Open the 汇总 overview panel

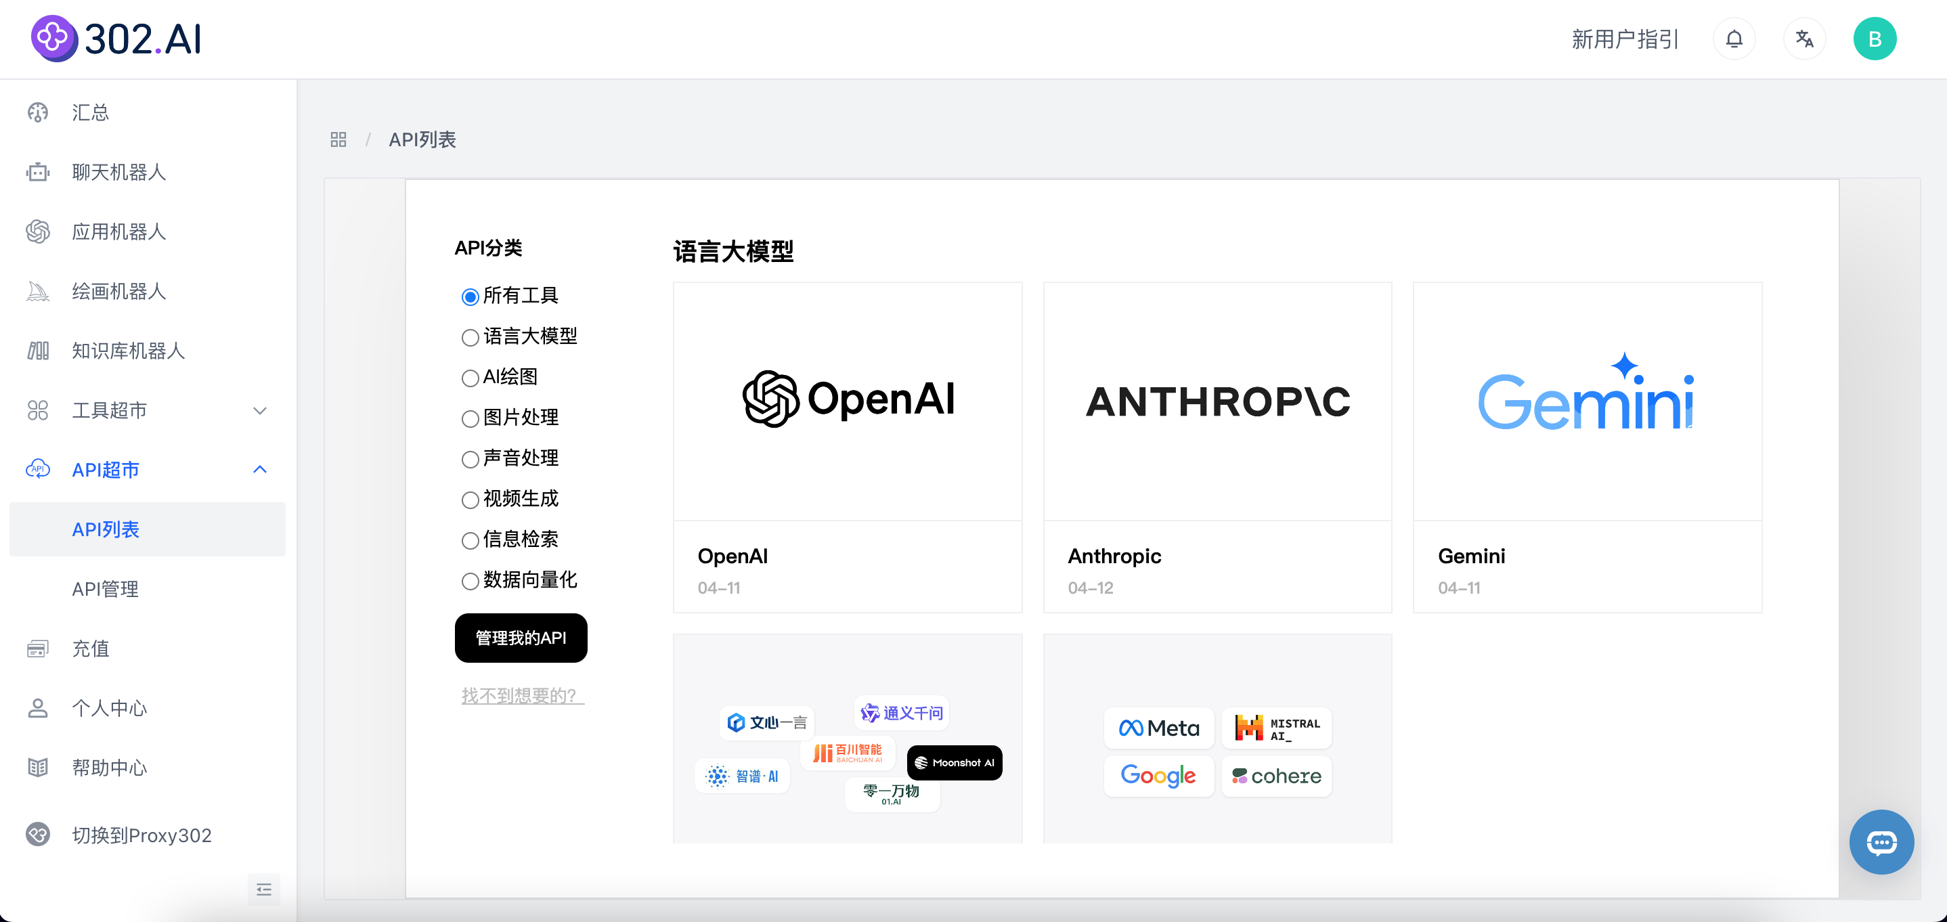(x=89, y=112)
